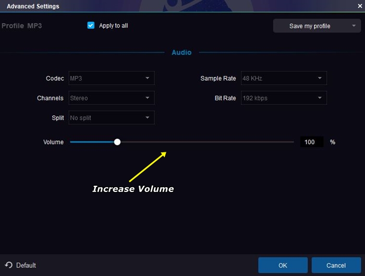Click the Volume slider handle

pyautogui.click(x=117, y=142)
